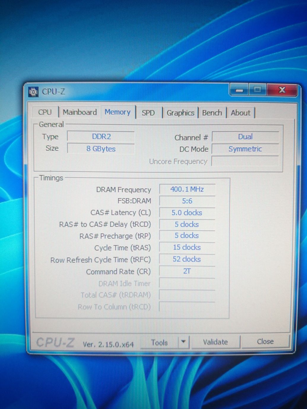
Task: Click the Ver. 2.15.0.x64 version text
Action: pyautogui.click(x=108, y=344)
